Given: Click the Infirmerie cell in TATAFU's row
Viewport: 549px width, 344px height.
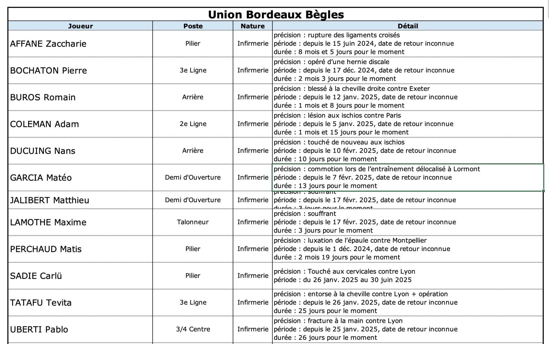Looking at the screenshot, I should pyautogui.click(x=252, y=303).
